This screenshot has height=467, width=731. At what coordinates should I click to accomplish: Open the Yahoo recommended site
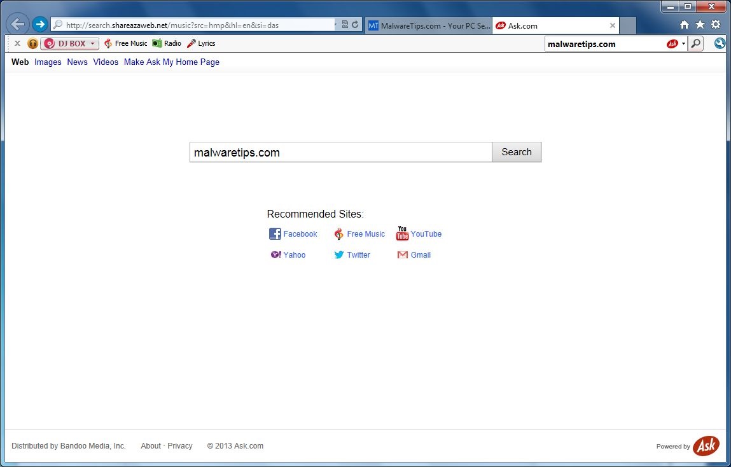tap(295, 255)
